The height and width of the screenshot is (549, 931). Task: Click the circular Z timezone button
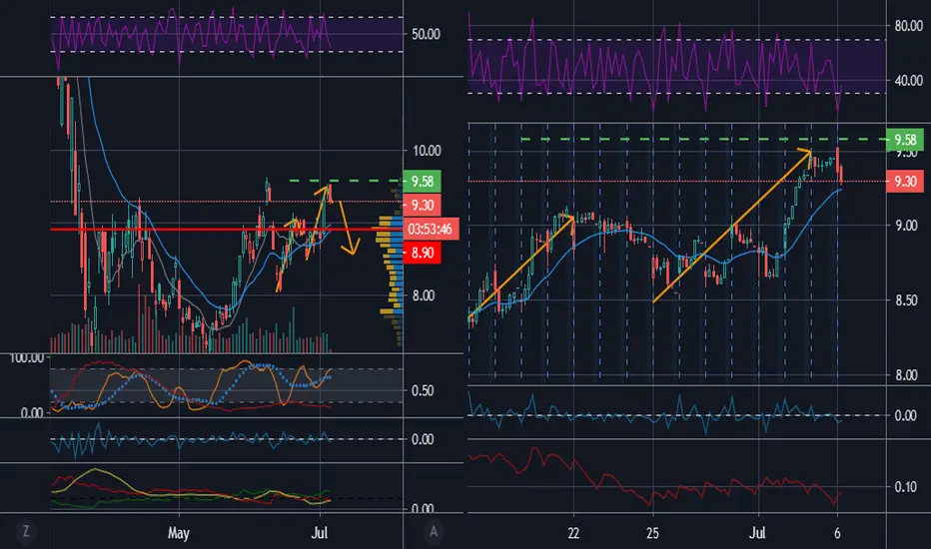26,531
